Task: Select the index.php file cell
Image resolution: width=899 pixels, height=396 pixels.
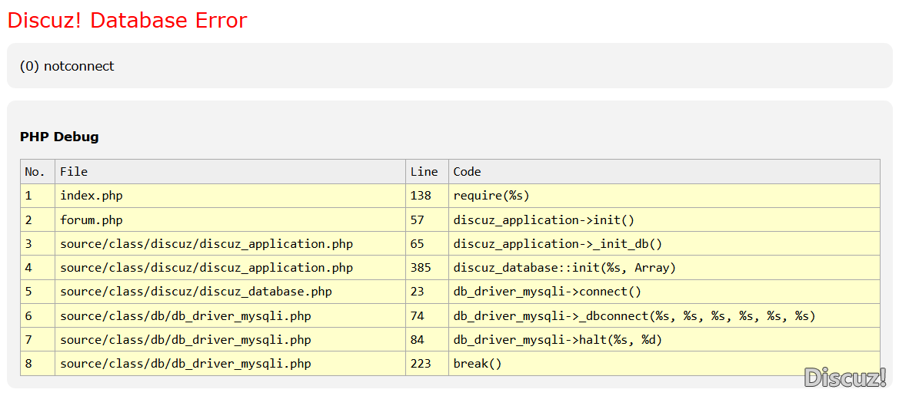Action: 92,196
